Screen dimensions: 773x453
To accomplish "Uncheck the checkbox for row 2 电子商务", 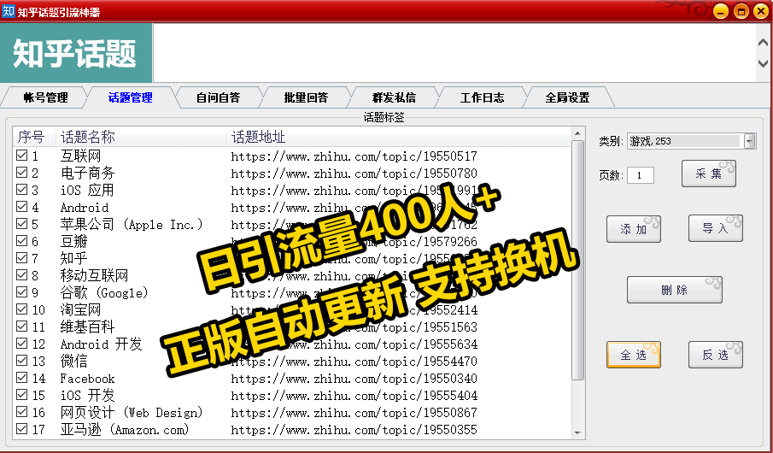I will click(x=21, y=173).
